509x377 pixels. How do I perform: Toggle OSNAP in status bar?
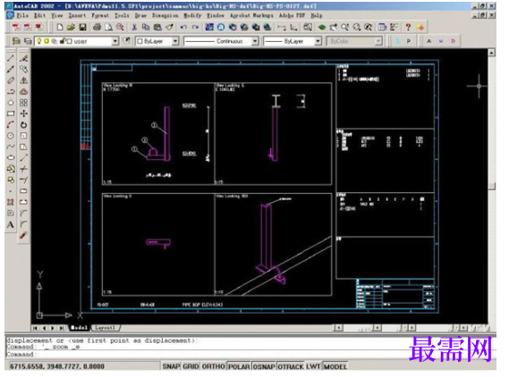click(264, 366)
